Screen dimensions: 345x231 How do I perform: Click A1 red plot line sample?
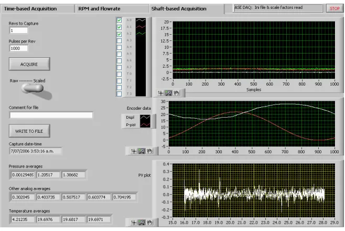(141, 27)
